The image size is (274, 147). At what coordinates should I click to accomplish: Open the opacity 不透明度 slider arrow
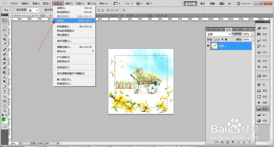tap(253, 34)
